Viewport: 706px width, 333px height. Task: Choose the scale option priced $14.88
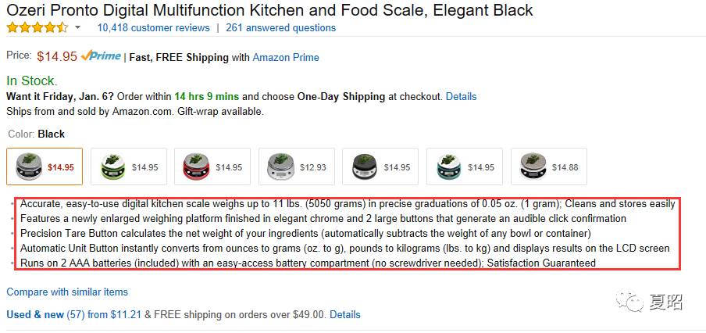[x=548, y=166]
